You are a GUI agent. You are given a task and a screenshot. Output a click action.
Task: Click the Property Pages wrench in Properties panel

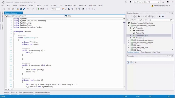[136, 62]
